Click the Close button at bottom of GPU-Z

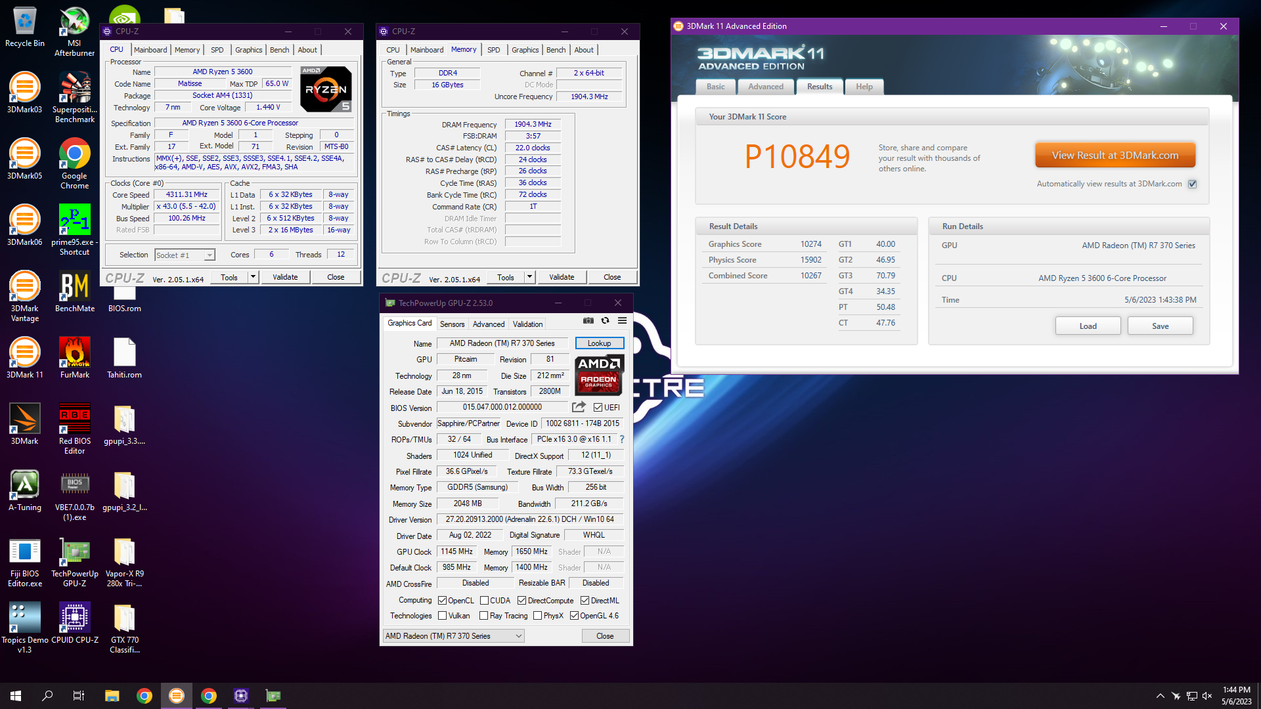[605, 635]
